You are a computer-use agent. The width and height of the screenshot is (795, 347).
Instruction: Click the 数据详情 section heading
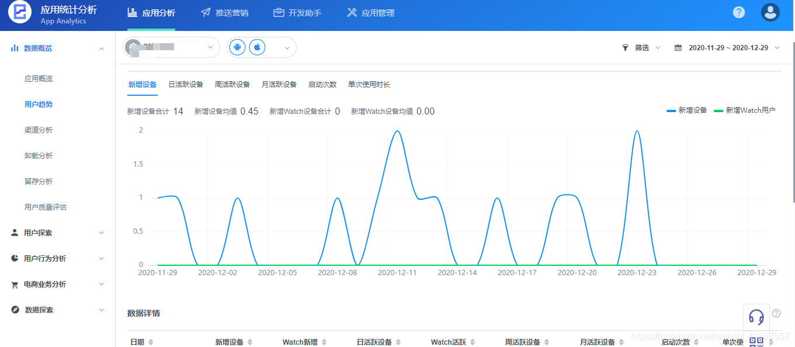[x=144, y=313]
